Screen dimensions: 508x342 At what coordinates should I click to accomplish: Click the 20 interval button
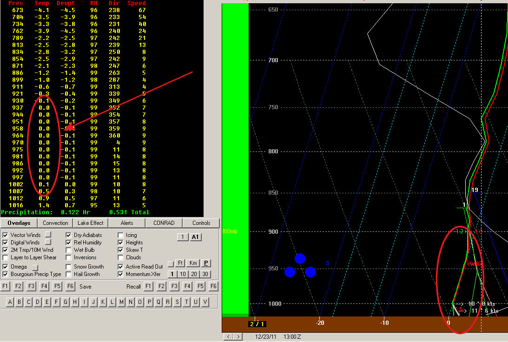[194, 274]
